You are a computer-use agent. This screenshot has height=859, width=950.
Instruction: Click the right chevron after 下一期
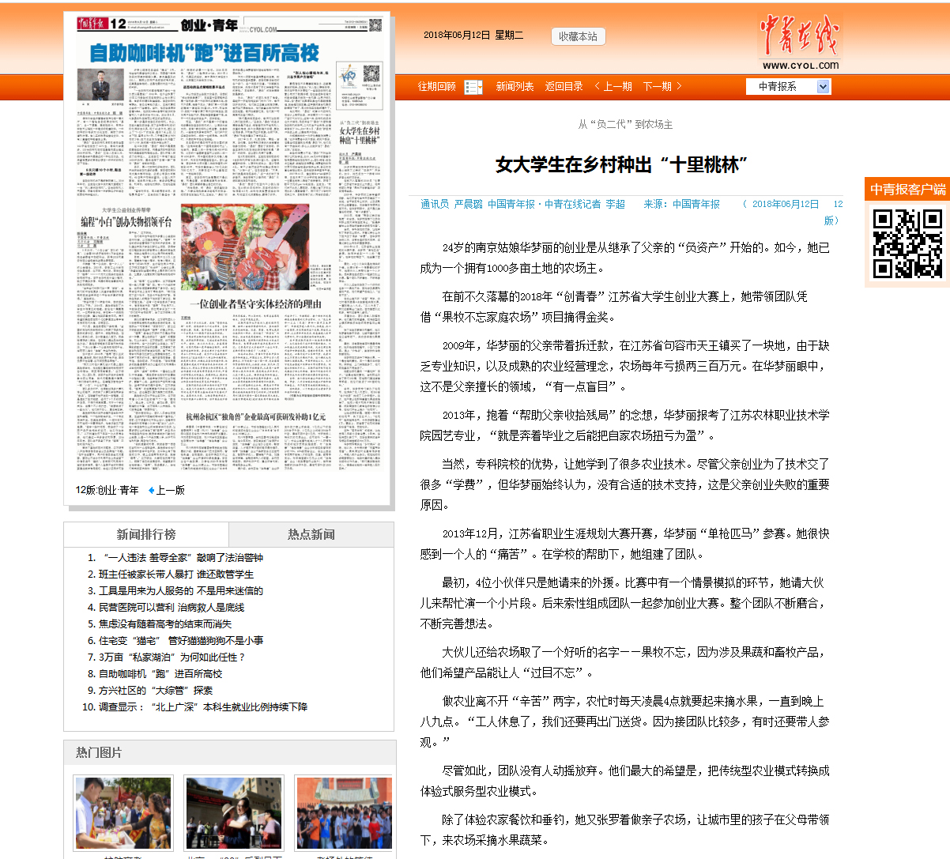[679, 86]
